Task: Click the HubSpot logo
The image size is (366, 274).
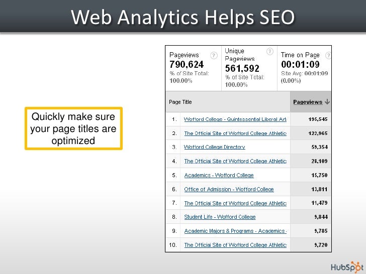Action: click(347, 267)
